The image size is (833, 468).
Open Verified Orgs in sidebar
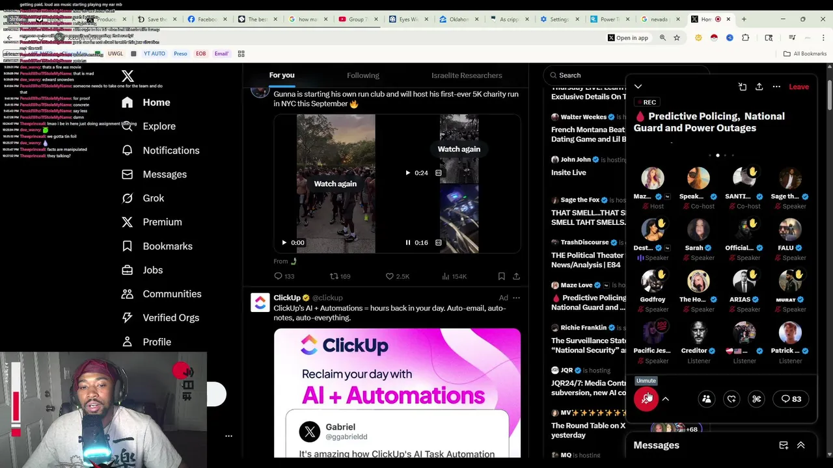161,318
